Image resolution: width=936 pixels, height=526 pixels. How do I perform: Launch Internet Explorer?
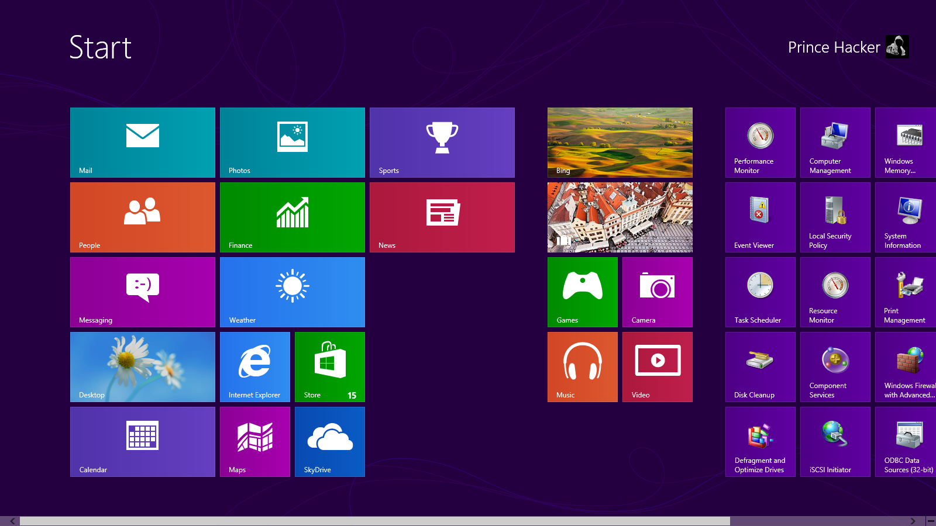pyautogui.click(x=255, y=367)
